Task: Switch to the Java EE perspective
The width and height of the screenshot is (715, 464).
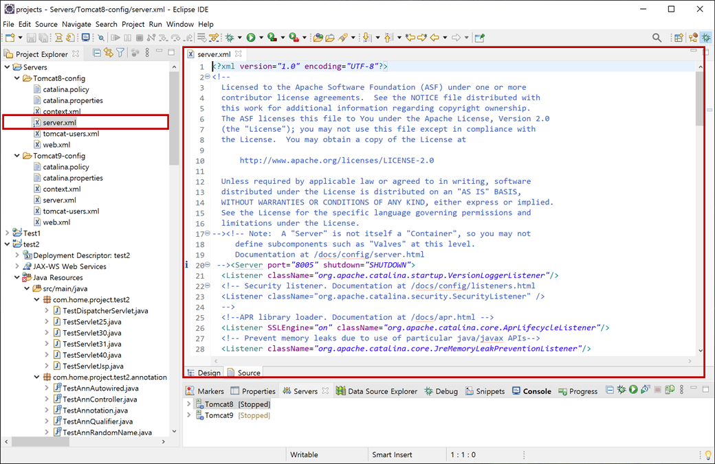Action: 693,38
